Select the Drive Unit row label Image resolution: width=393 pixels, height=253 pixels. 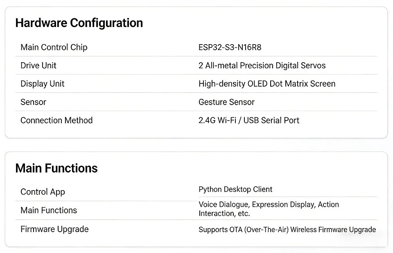click(x=38, y=65)
